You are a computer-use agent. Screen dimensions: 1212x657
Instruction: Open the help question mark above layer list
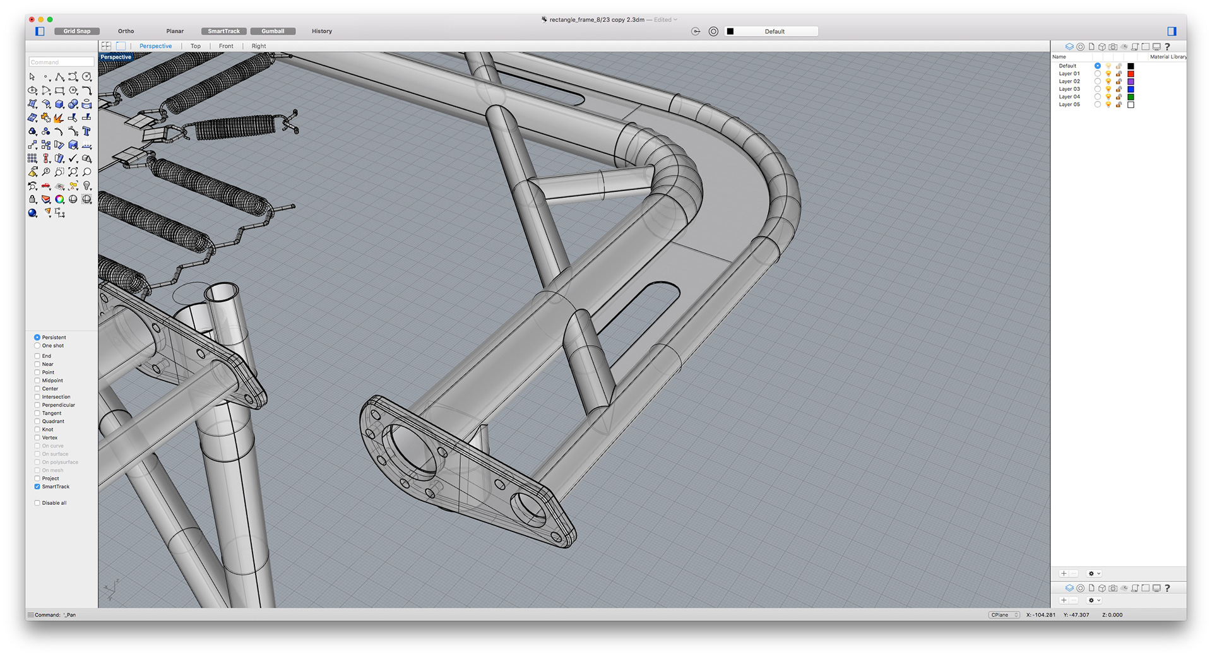pos(1167,47)
